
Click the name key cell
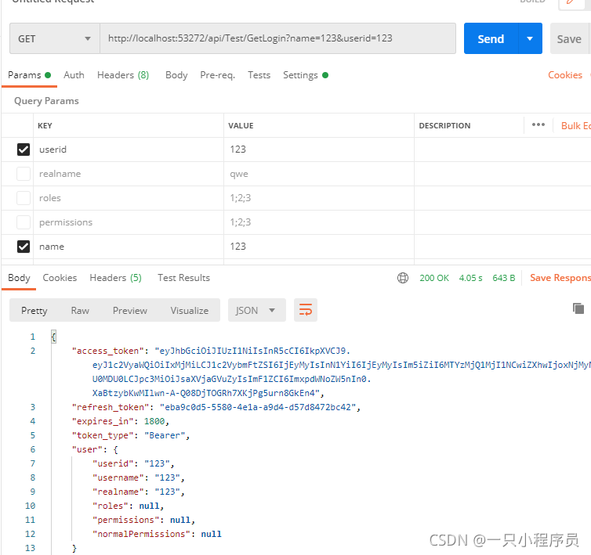tap(128, 247)
